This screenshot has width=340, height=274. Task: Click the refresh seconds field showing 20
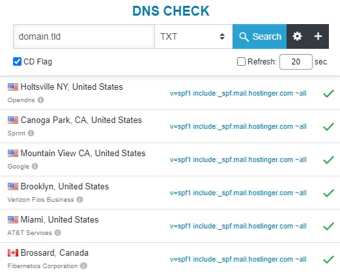296,62
